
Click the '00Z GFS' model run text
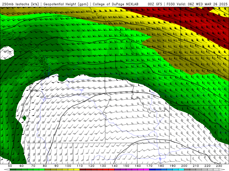[x=155, y=4]
